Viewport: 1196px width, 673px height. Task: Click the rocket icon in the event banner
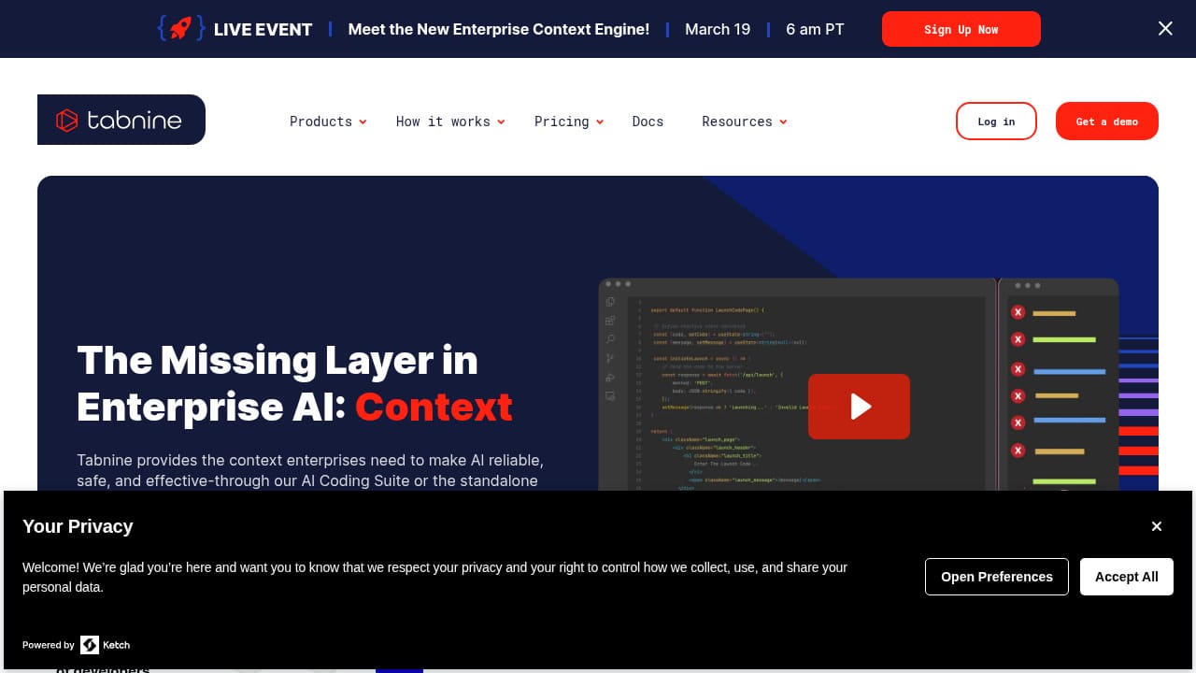(180, 28)
